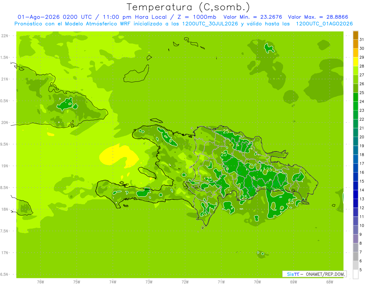Click the legend value 31
Image resolution: width=370 pixels, height=286 pixels.
tap(362, 39)
